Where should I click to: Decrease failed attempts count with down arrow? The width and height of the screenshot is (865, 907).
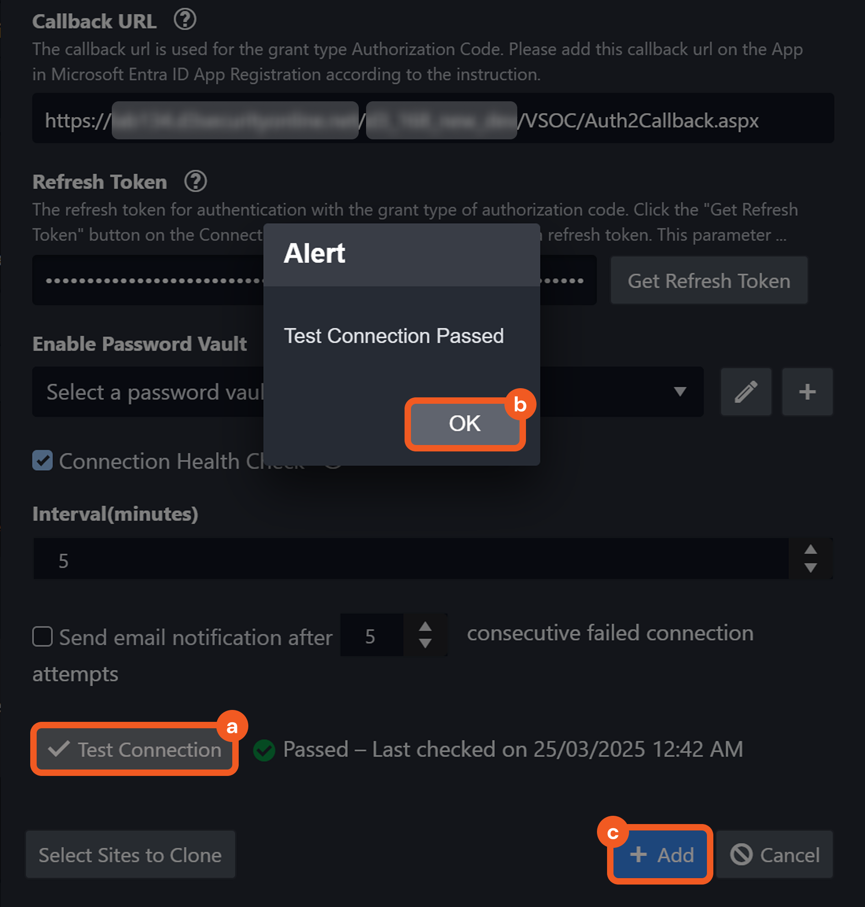pos(425,643)
